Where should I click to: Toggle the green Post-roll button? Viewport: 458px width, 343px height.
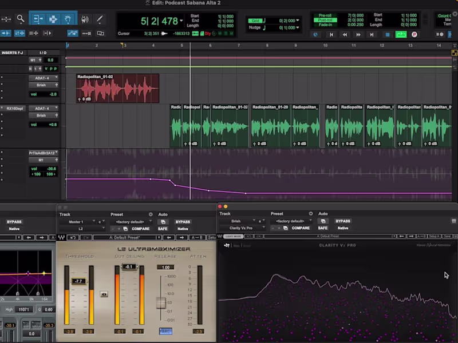pyautogui.click(x=325, y=20)
